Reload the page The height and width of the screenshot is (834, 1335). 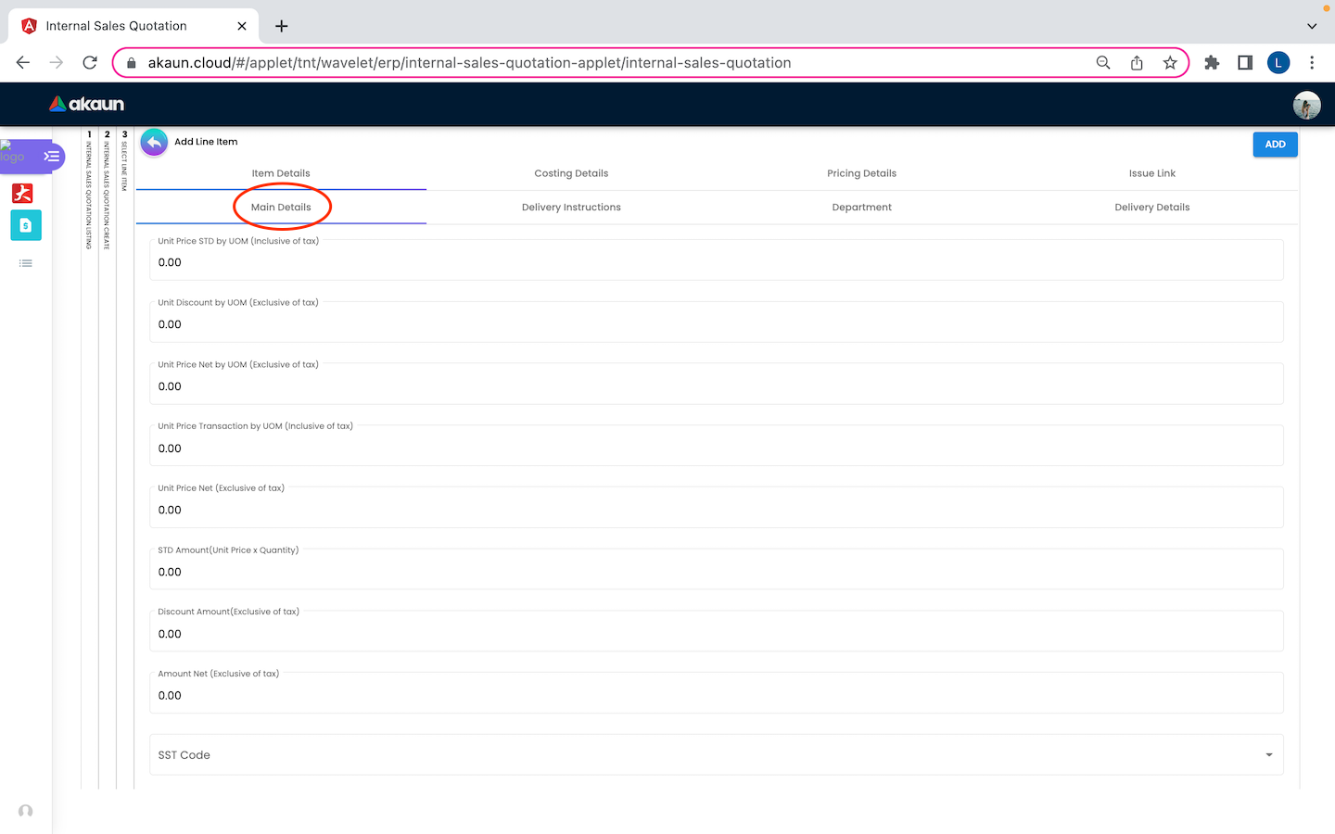click(90, 63)
